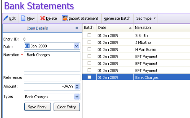Click the Jan month part of Date field
Viewport: 190px width, 118px height.
click(x=34, y=46)
